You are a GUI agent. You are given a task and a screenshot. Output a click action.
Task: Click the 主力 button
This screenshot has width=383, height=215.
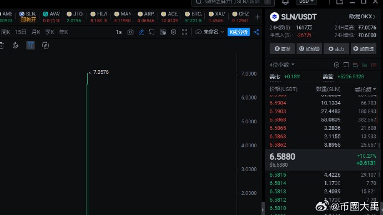pyautogui.click(x=336, y=49)
